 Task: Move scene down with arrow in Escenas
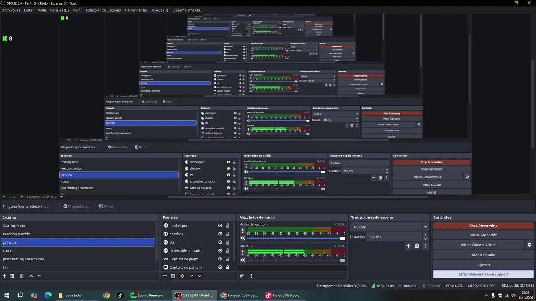point(39,276)
